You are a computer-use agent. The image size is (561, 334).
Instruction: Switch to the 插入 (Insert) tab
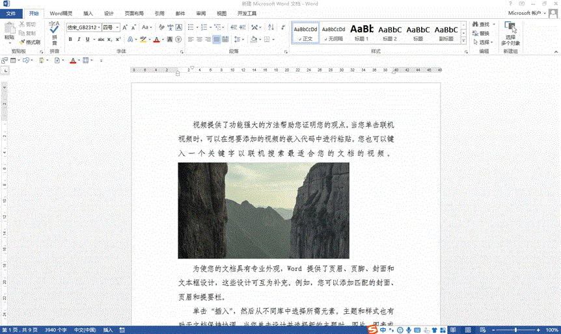[88, 13]
